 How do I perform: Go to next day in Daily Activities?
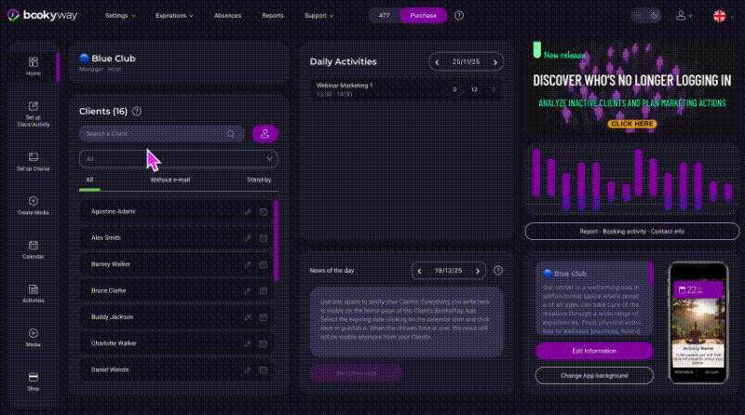(495, 62)
